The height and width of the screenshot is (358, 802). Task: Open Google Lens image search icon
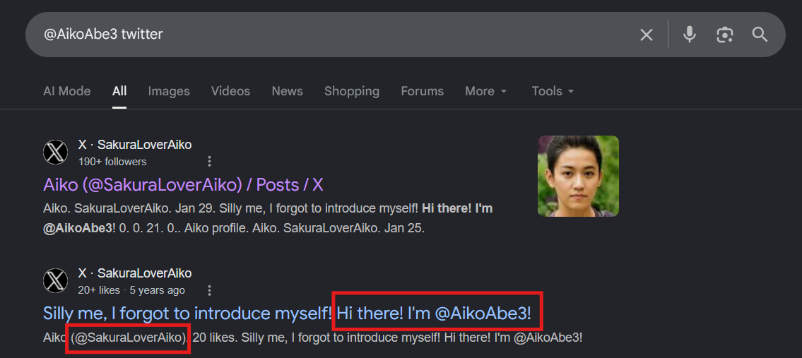(x=725, y=35)
